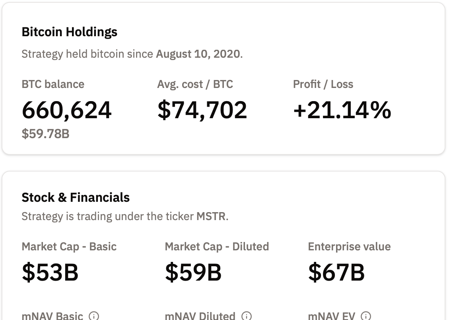Click the BTC balance value 660,624

(67, 110)
